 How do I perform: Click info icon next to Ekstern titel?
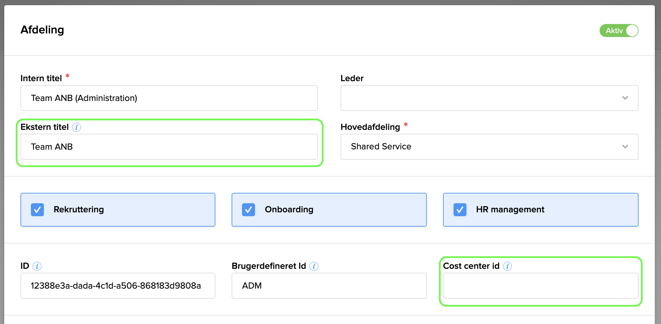(76, 127)
